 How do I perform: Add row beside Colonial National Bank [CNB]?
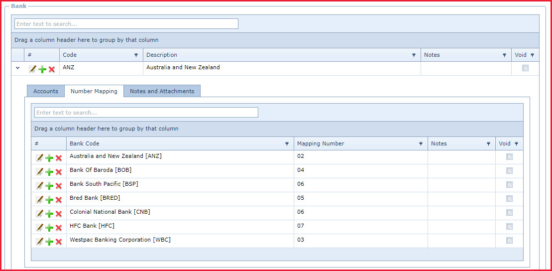(x=49, y=214)
